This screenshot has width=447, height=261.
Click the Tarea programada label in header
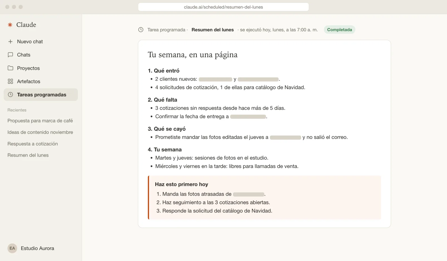pos(167,30)
